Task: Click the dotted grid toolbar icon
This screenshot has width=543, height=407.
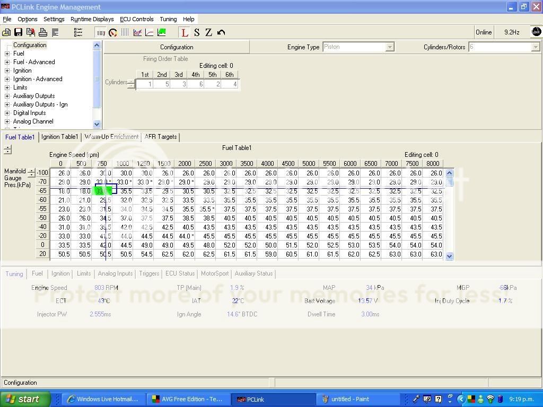Action: [x=125, y=32]
